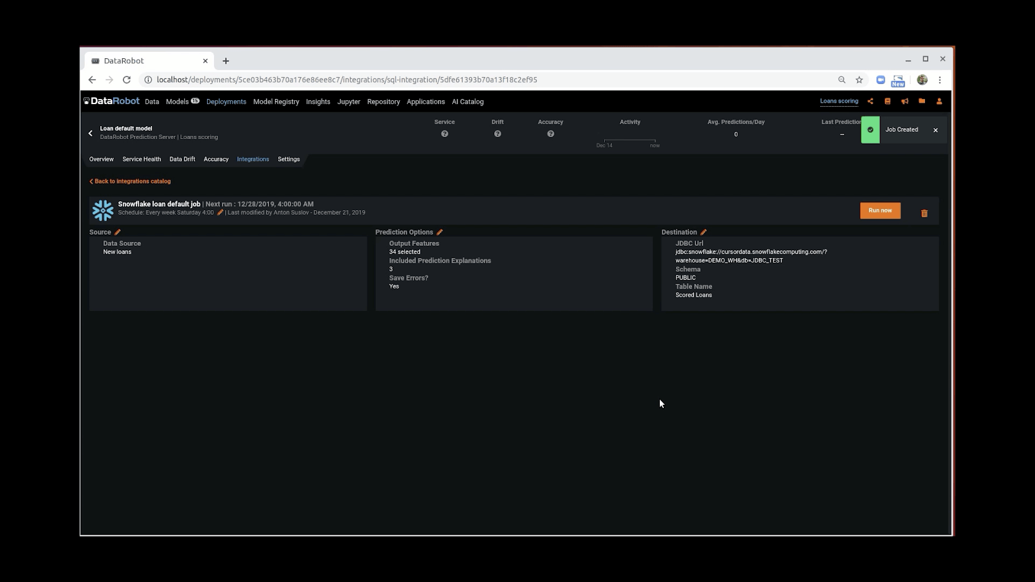Open the Insights menu
The image size is (1035, 582).
click(x=318, y=102)
